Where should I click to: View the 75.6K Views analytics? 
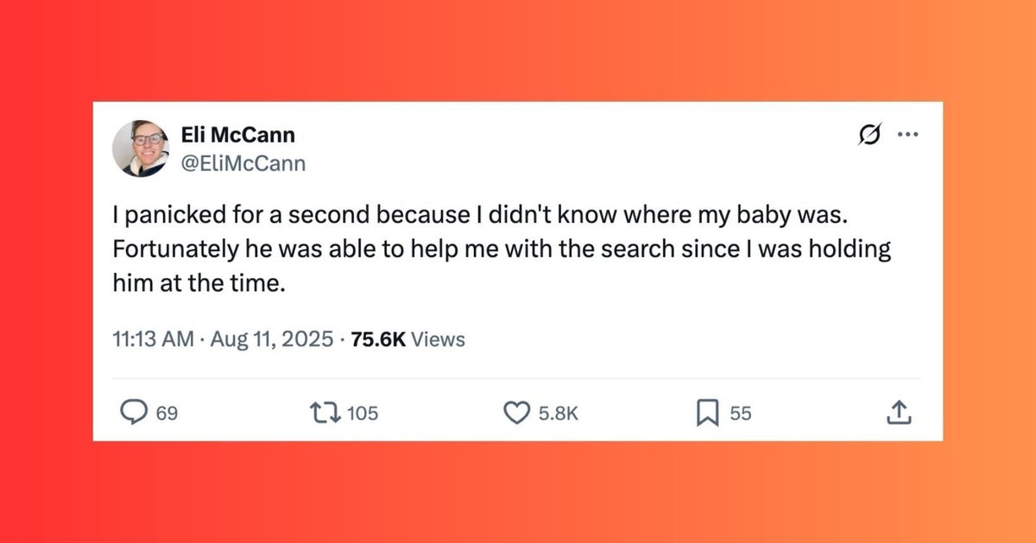(407, 339)
